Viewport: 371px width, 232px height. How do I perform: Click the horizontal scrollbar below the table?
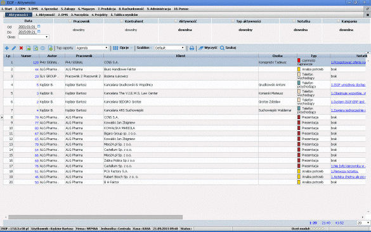pos(95,217)
